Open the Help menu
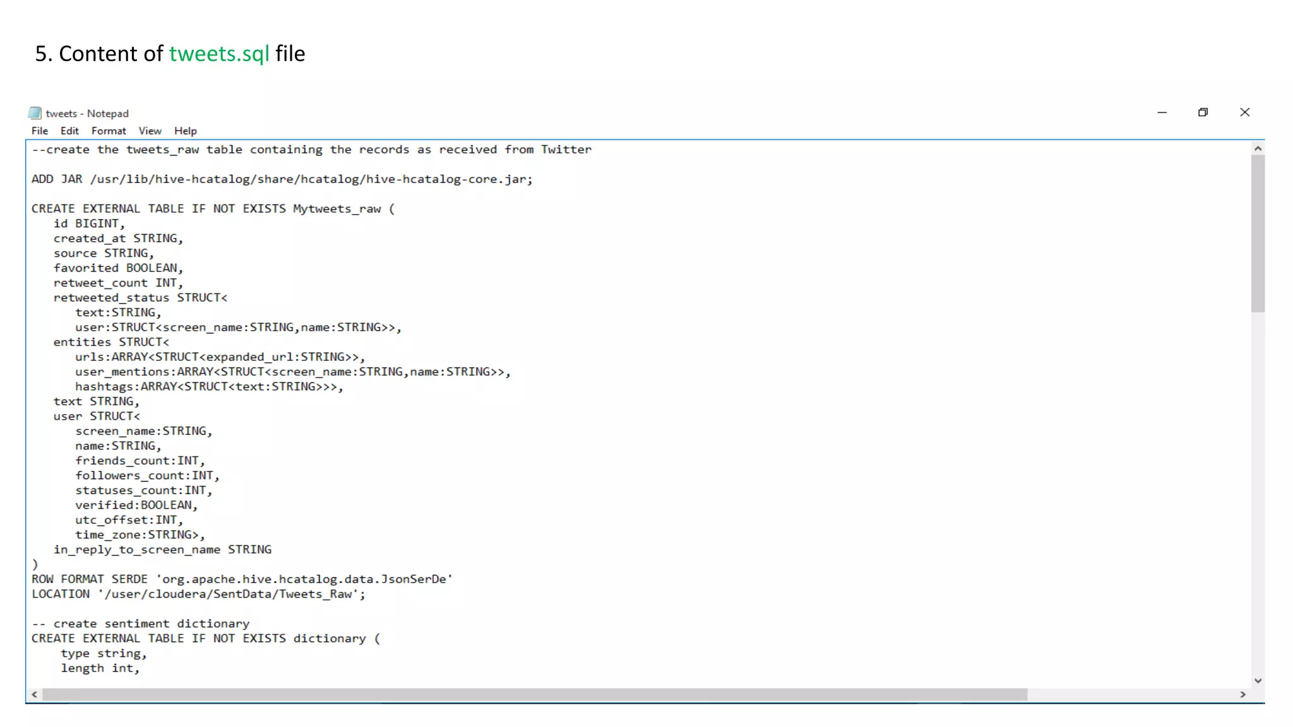This screenshot has height=727, width=1293. (x=186, y=131)
